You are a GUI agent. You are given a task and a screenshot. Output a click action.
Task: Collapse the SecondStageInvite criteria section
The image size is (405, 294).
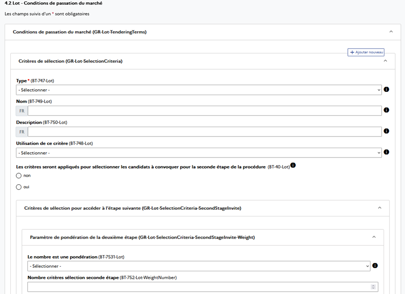pyautogui.click(x=380, y=208)
